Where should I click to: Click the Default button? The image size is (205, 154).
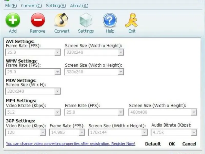[153, 144]
